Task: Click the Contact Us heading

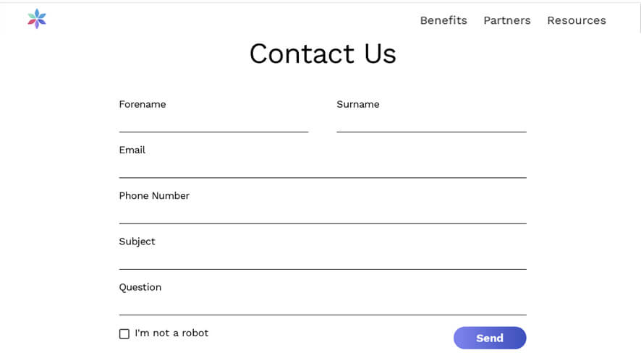Action: pos(323,54)
